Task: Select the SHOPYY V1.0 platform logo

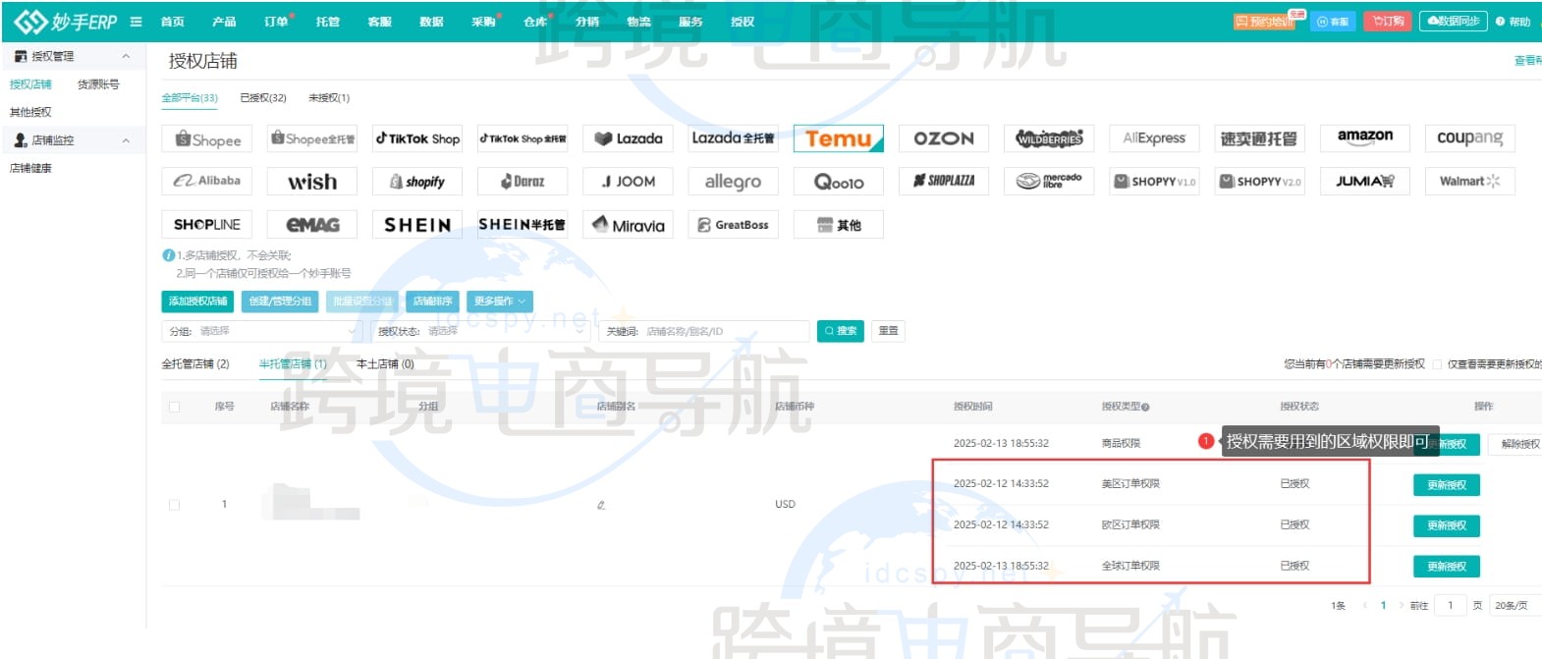Action: point(1154,182)
